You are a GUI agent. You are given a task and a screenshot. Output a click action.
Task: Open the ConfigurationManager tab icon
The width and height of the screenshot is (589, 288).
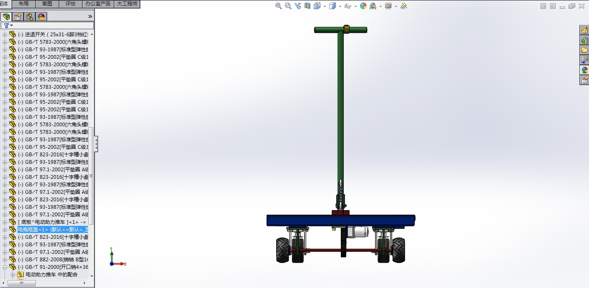[x=30, y=17]
